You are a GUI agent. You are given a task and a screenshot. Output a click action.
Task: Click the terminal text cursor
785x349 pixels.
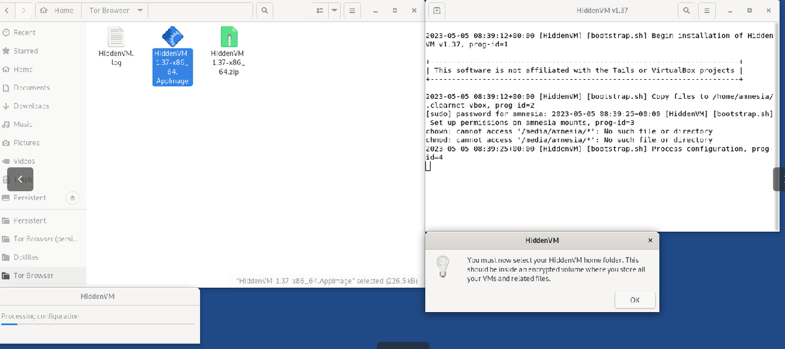pyautogui.click(x=428, y=166)
